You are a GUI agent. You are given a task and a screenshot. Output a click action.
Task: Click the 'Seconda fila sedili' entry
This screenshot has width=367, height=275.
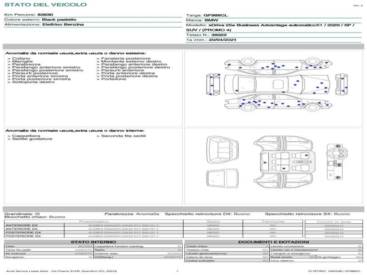[123, 136]
